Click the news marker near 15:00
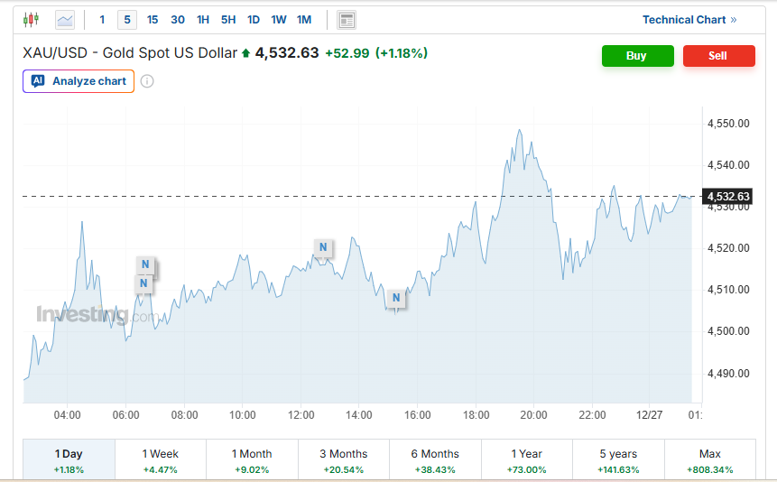The width and height of the screenshot is (777, 482). pyautogui.click(x=395, y=297)
